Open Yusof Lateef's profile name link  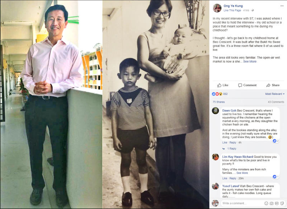[231, 186]
